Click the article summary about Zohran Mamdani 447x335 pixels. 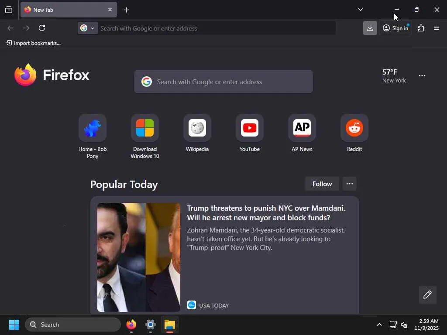(266, 239)
